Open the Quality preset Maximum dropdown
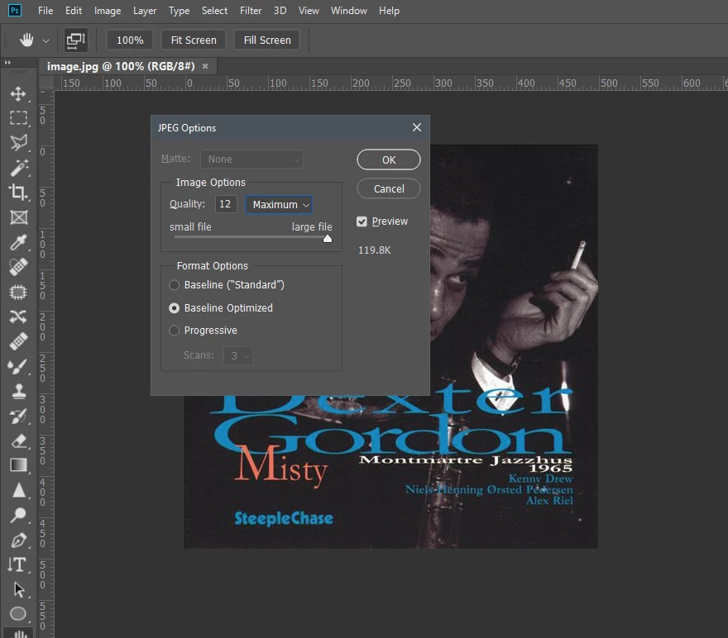 coord(279,204)
